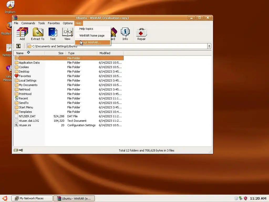Click the WinRAR title bar icon
Viewport: 269px width, 202px height.
tap(15, 18)
